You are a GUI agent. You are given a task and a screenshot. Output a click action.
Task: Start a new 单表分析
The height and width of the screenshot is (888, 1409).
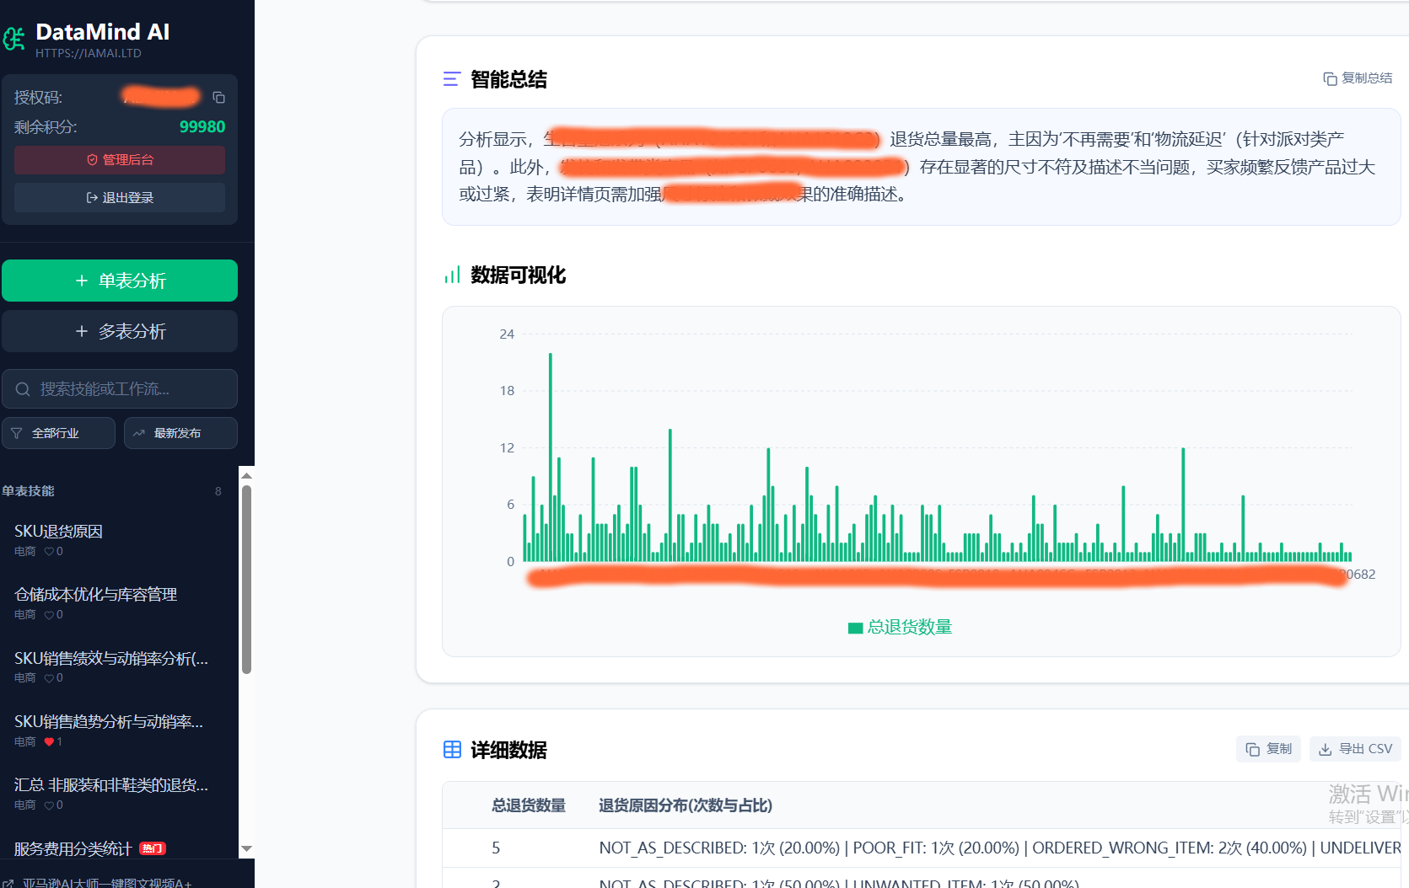tap(120, 281)
